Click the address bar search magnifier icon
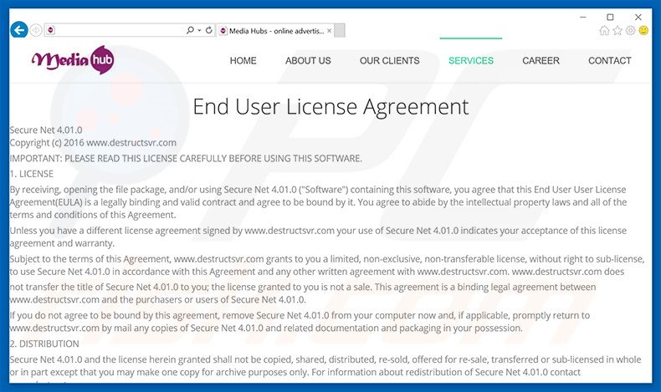Viewport: 661px width, 392px height. click(x=190, y=30)
